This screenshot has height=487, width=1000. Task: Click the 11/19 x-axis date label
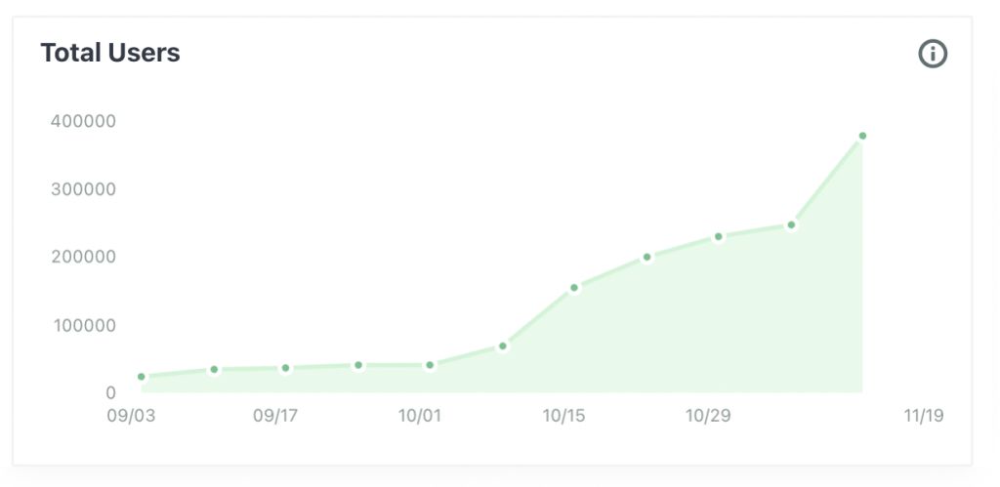[924, 417]
